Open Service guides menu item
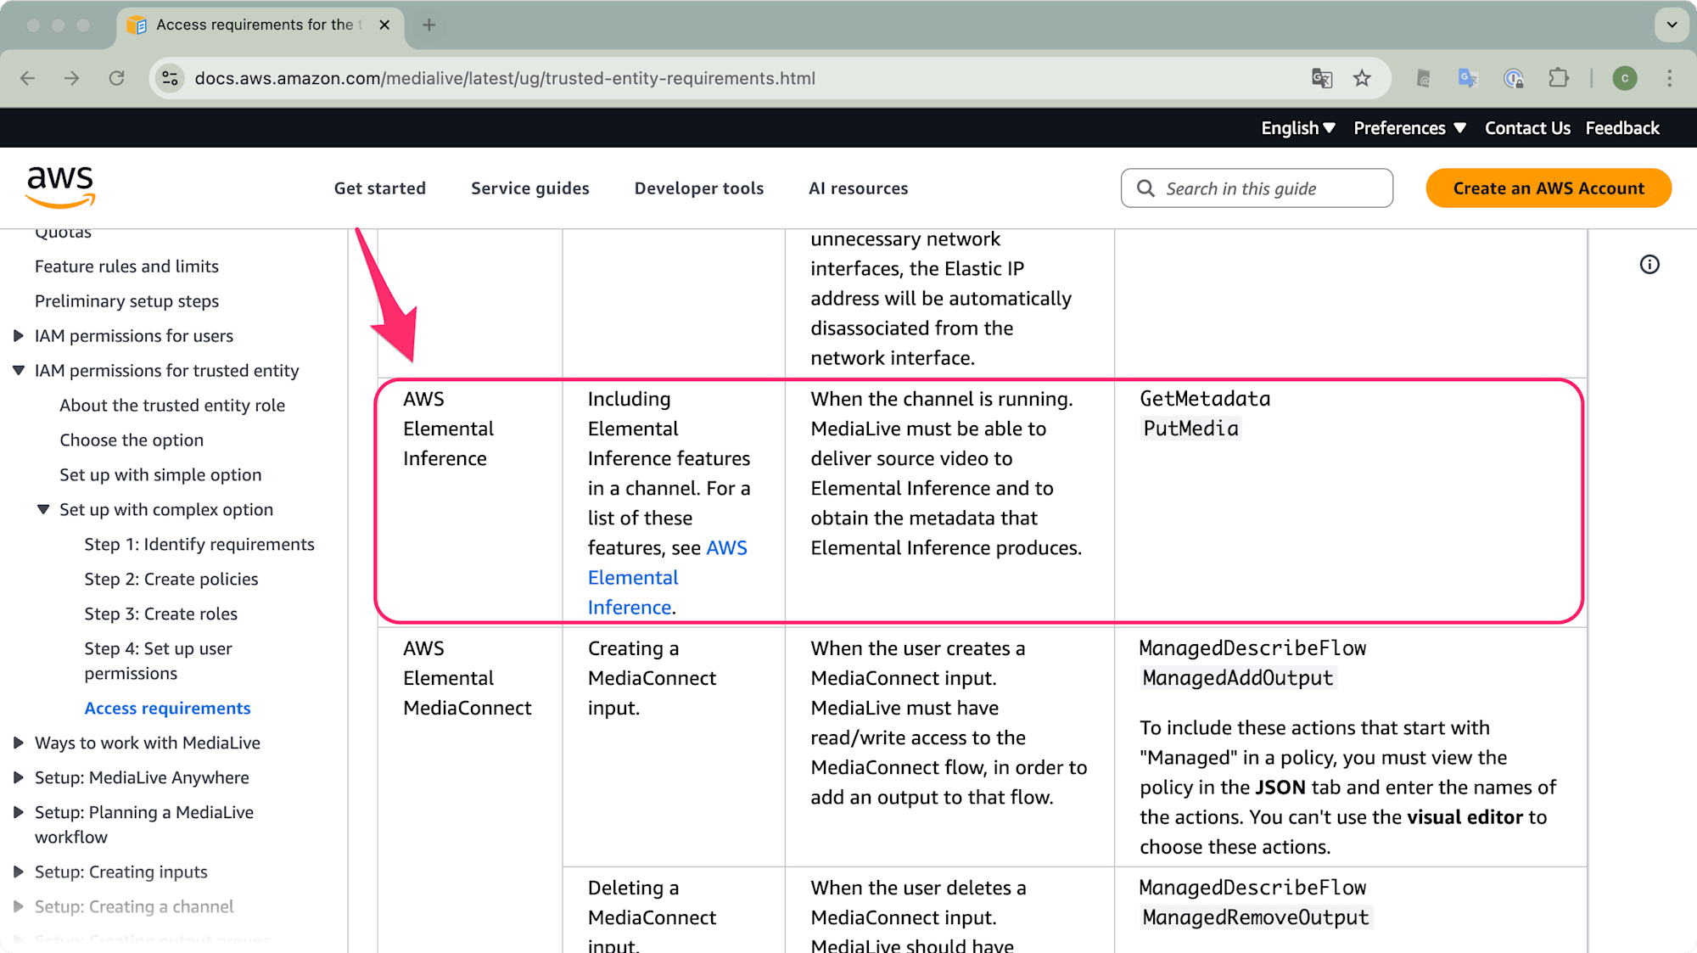The height and width of the screenshot is (953, 1697). pyautogui.click(x=529, y=188)
